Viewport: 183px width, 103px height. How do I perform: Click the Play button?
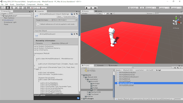click(x=87, y=8)
